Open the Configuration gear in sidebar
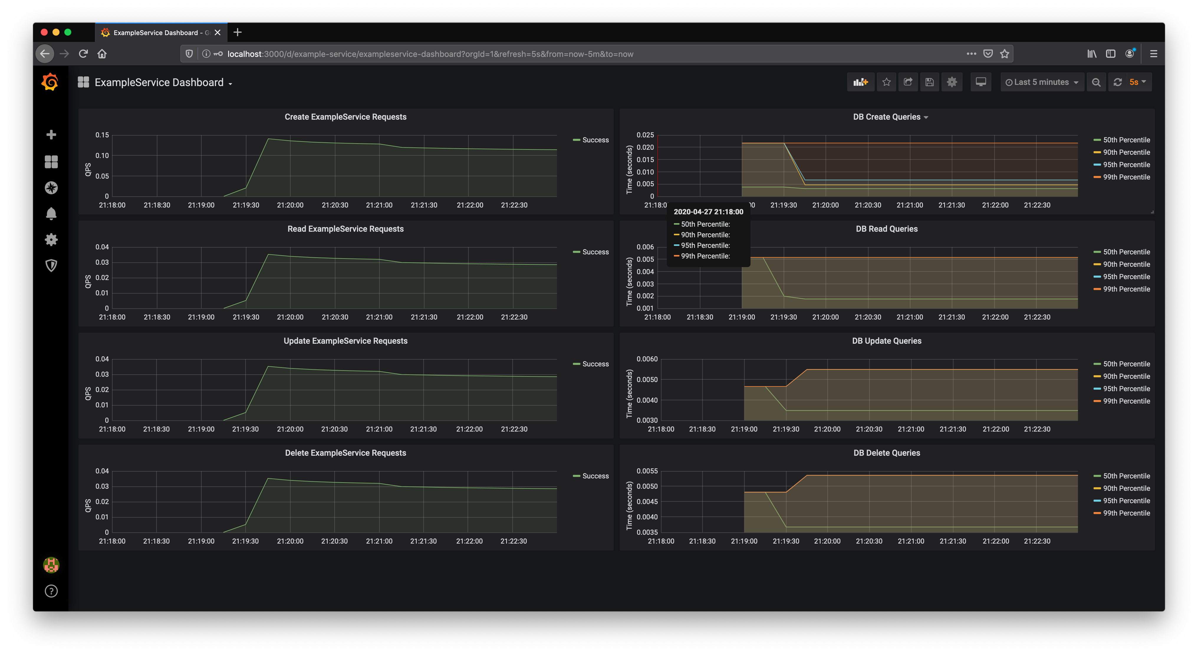The height and width of the screenshot is (655, 1198). click(51, 240)
